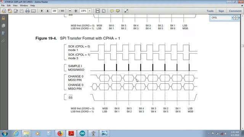Switch to Firefox in taskbar

coord(60,134)
